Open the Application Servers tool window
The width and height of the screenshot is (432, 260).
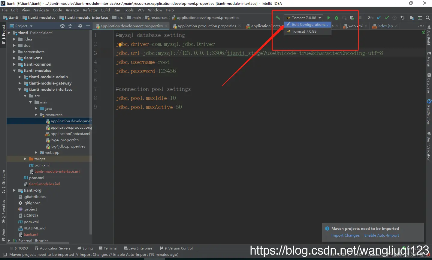point(53,248)
